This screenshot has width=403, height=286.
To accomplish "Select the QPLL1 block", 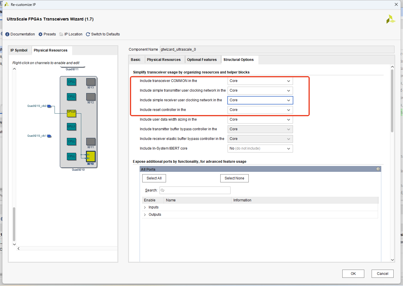I will [x=71, y=127].
